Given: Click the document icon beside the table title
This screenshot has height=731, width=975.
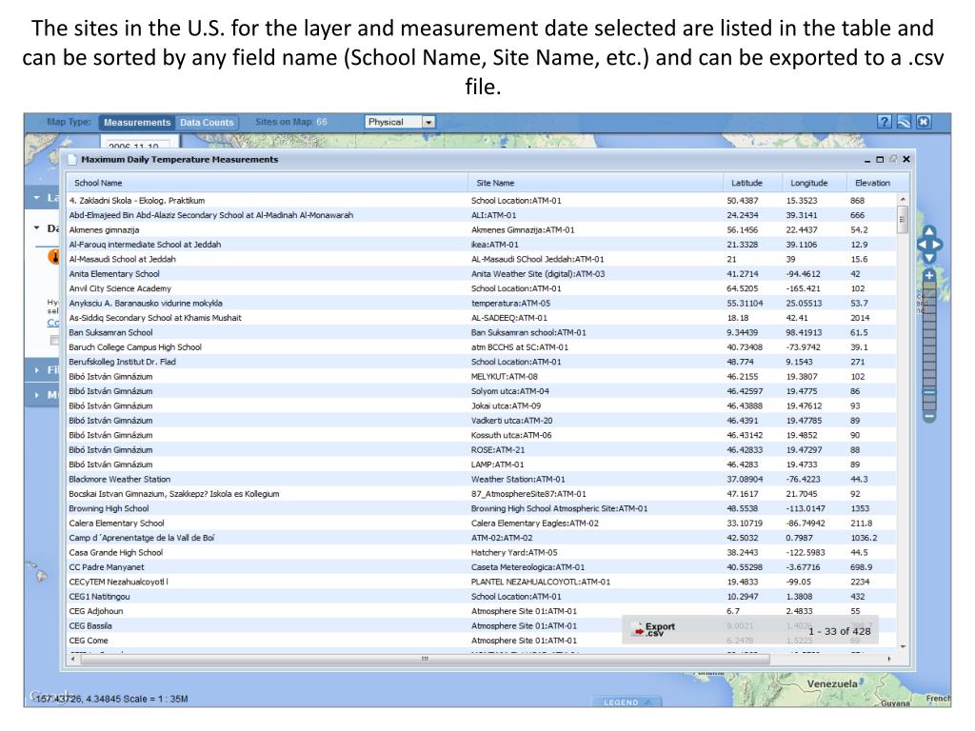Looking at the screenshot, I should (x=72, y=159).
